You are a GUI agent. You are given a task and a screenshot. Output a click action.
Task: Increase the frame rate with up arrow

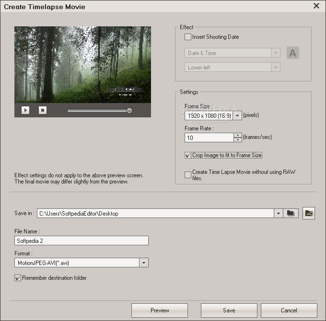pos(238,135)
